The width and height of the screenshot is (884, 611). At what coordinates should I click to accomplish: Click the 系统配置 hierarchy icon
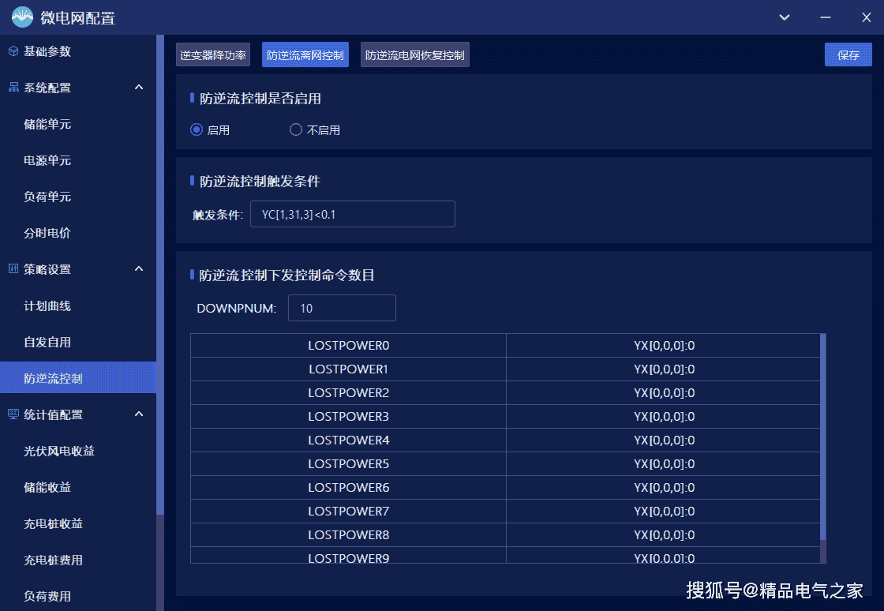(13, 88)
